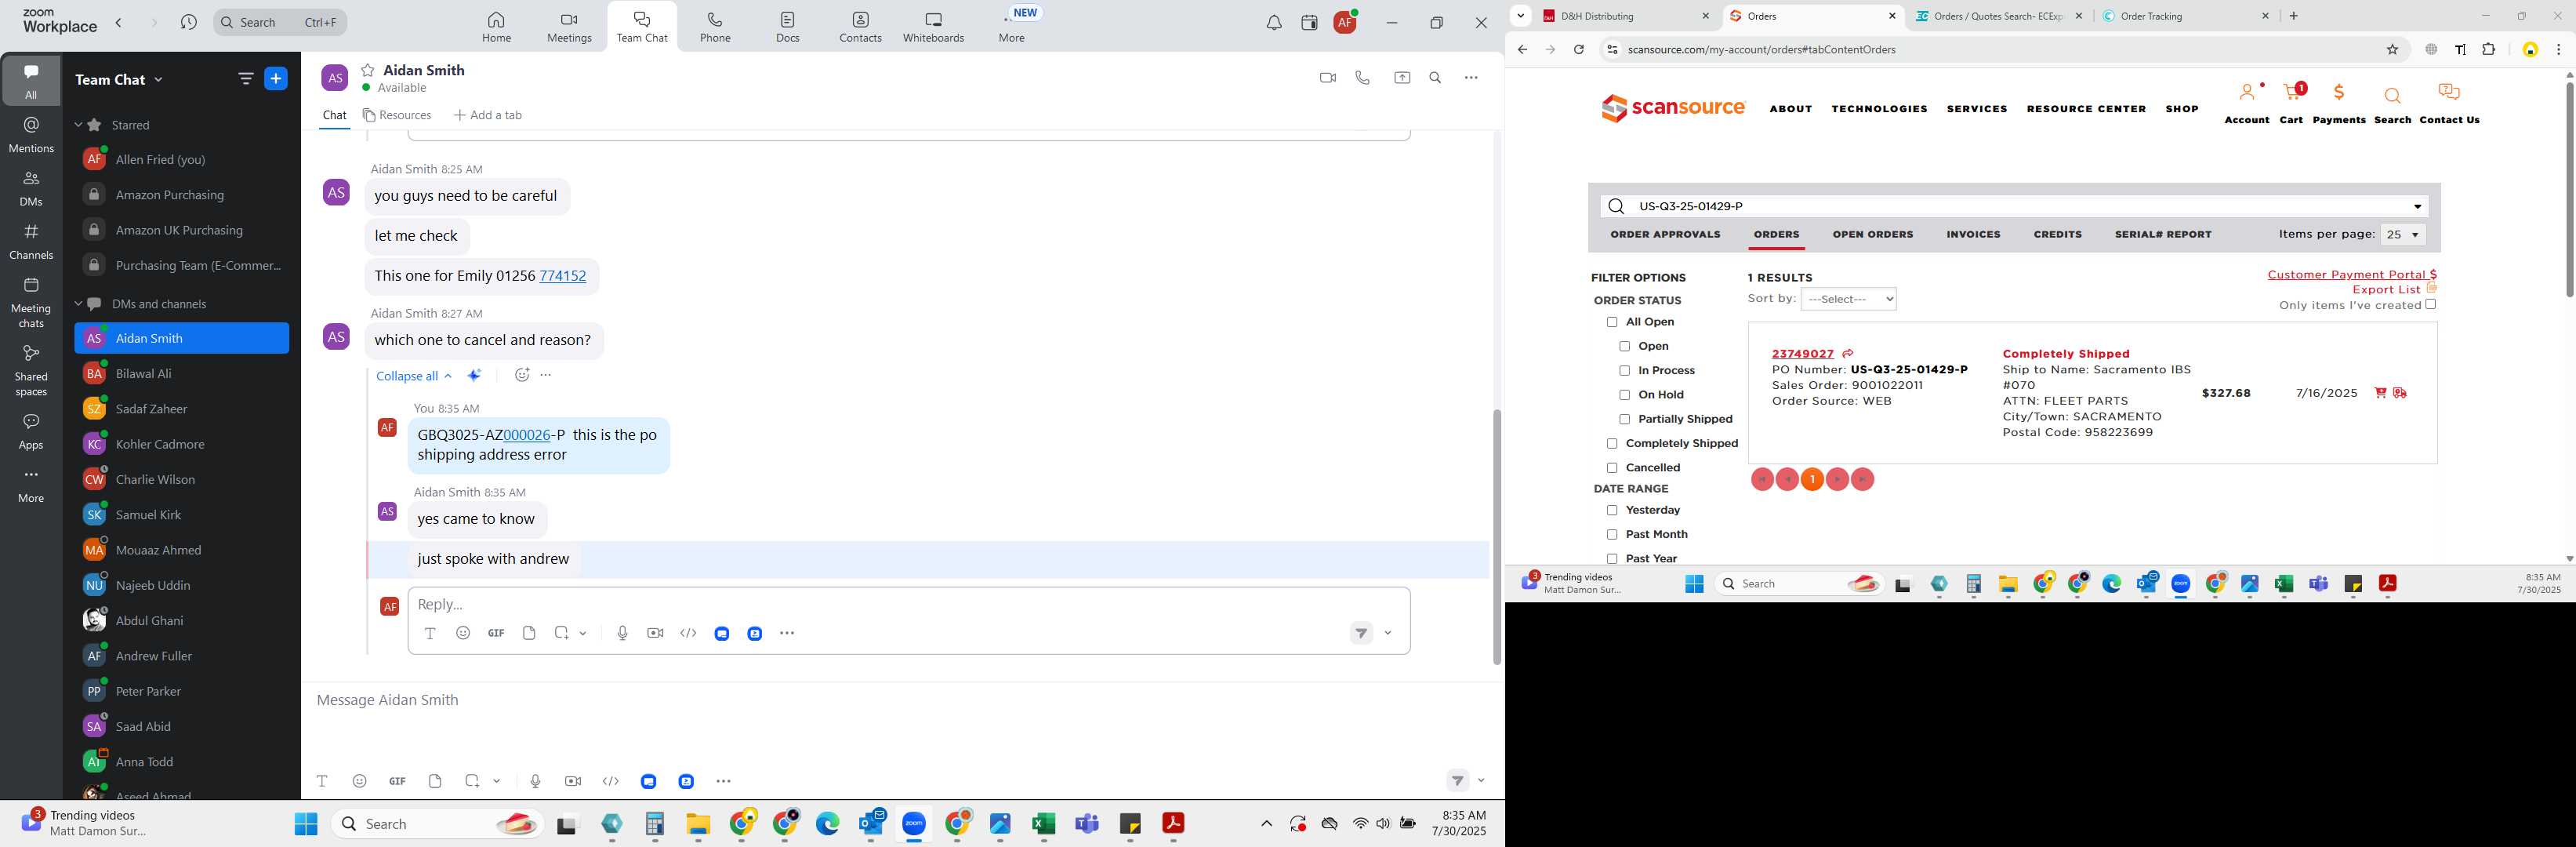
Task: Open Channels in Zoom sidebar
Action: tap(31, 241)
